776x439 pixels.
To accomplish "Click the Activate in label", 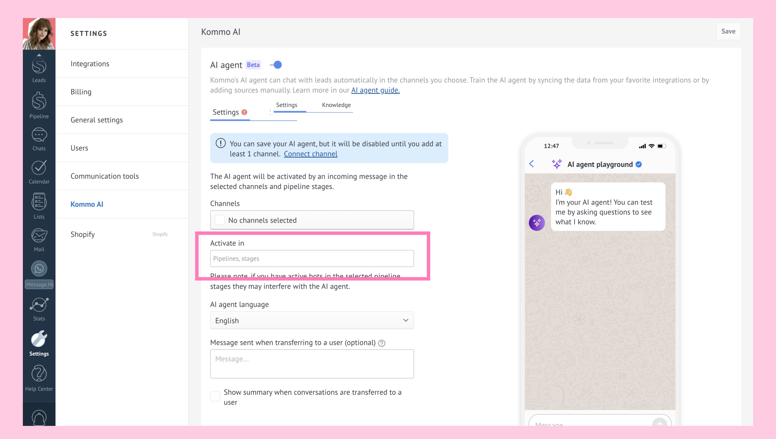I will coord(227,243).
